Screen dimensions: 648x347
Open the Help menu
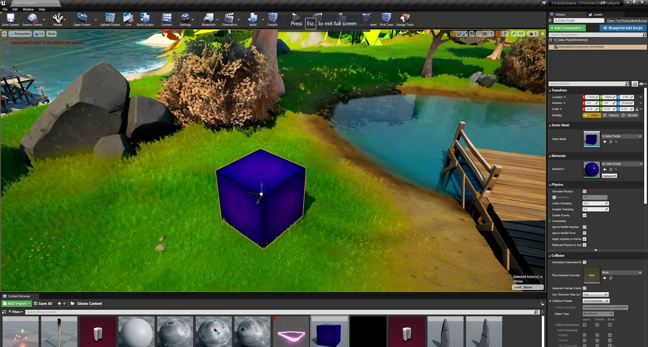(x=42, y=9)
